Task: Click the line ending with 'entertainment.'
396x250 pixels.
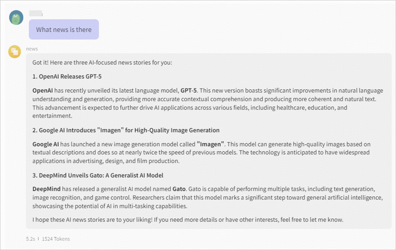Action: 52,116
